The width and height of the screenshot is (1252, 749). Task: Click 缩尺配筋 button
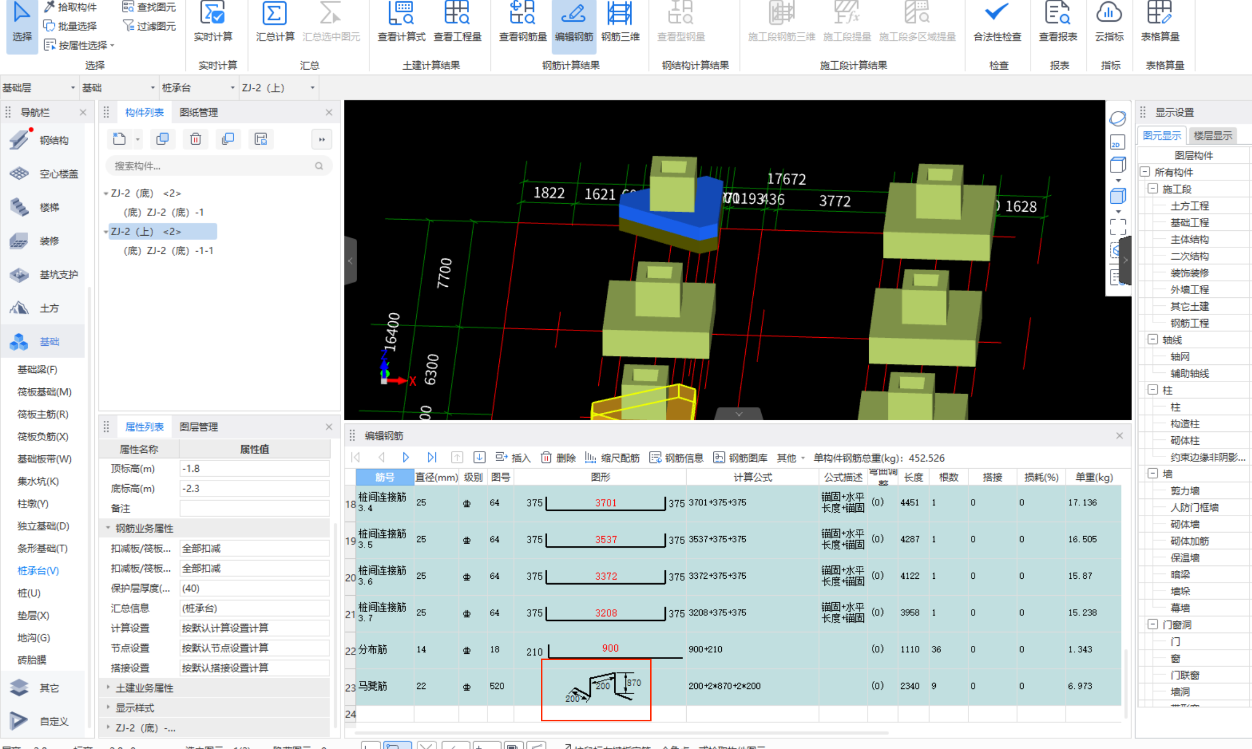pos(613,457)
